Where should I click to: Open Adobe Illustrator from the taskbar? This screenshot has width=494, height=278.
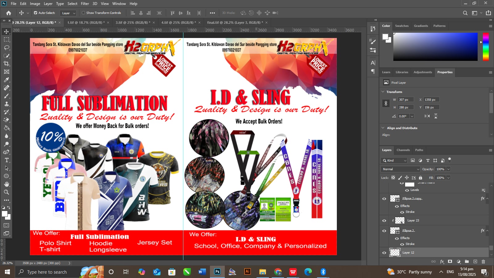[x=247, y=272]
